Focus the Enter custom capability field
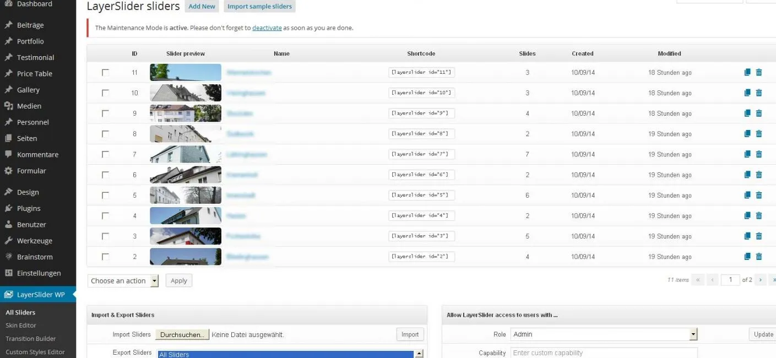Screen dimensions: 776x358 pyautogui.click(x=604, y=353)
